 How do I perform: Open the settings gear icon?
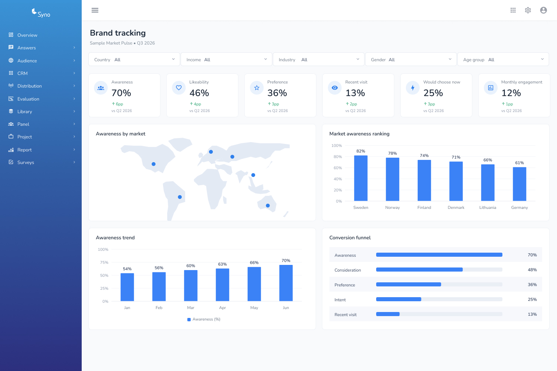coord(528,10)
